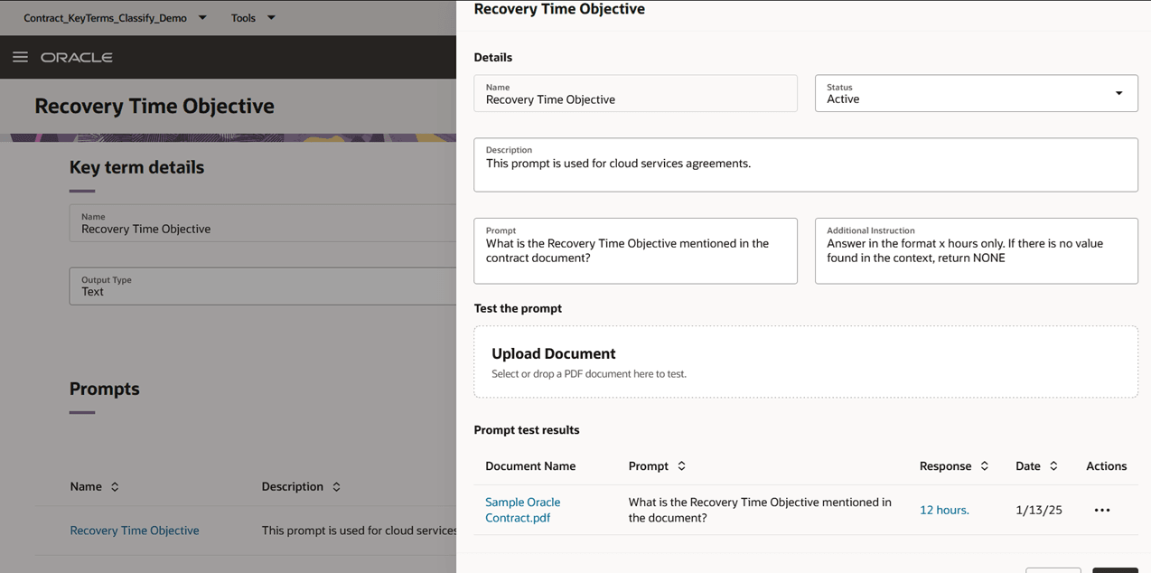Open the Contract_KeyTerms_Classify_Demo dropdown
The width and height of the screenshot is (1151, 573).
click(202, 17)
